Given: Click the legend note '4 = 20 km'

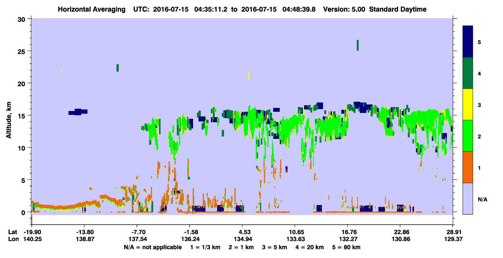Looking at the screenshot, I should point(310,247).
